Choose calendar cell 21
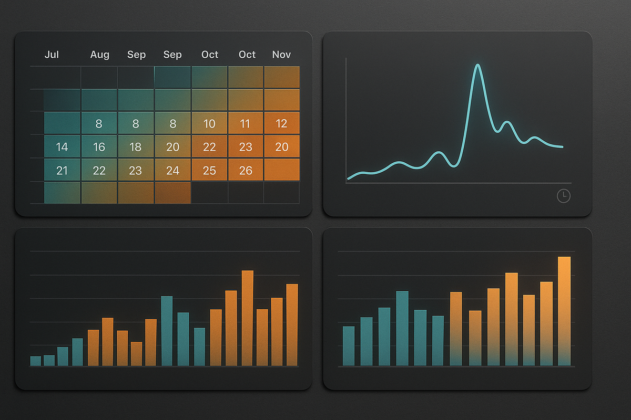The height and width of the screenshot is (420, 631). point(62,170)
